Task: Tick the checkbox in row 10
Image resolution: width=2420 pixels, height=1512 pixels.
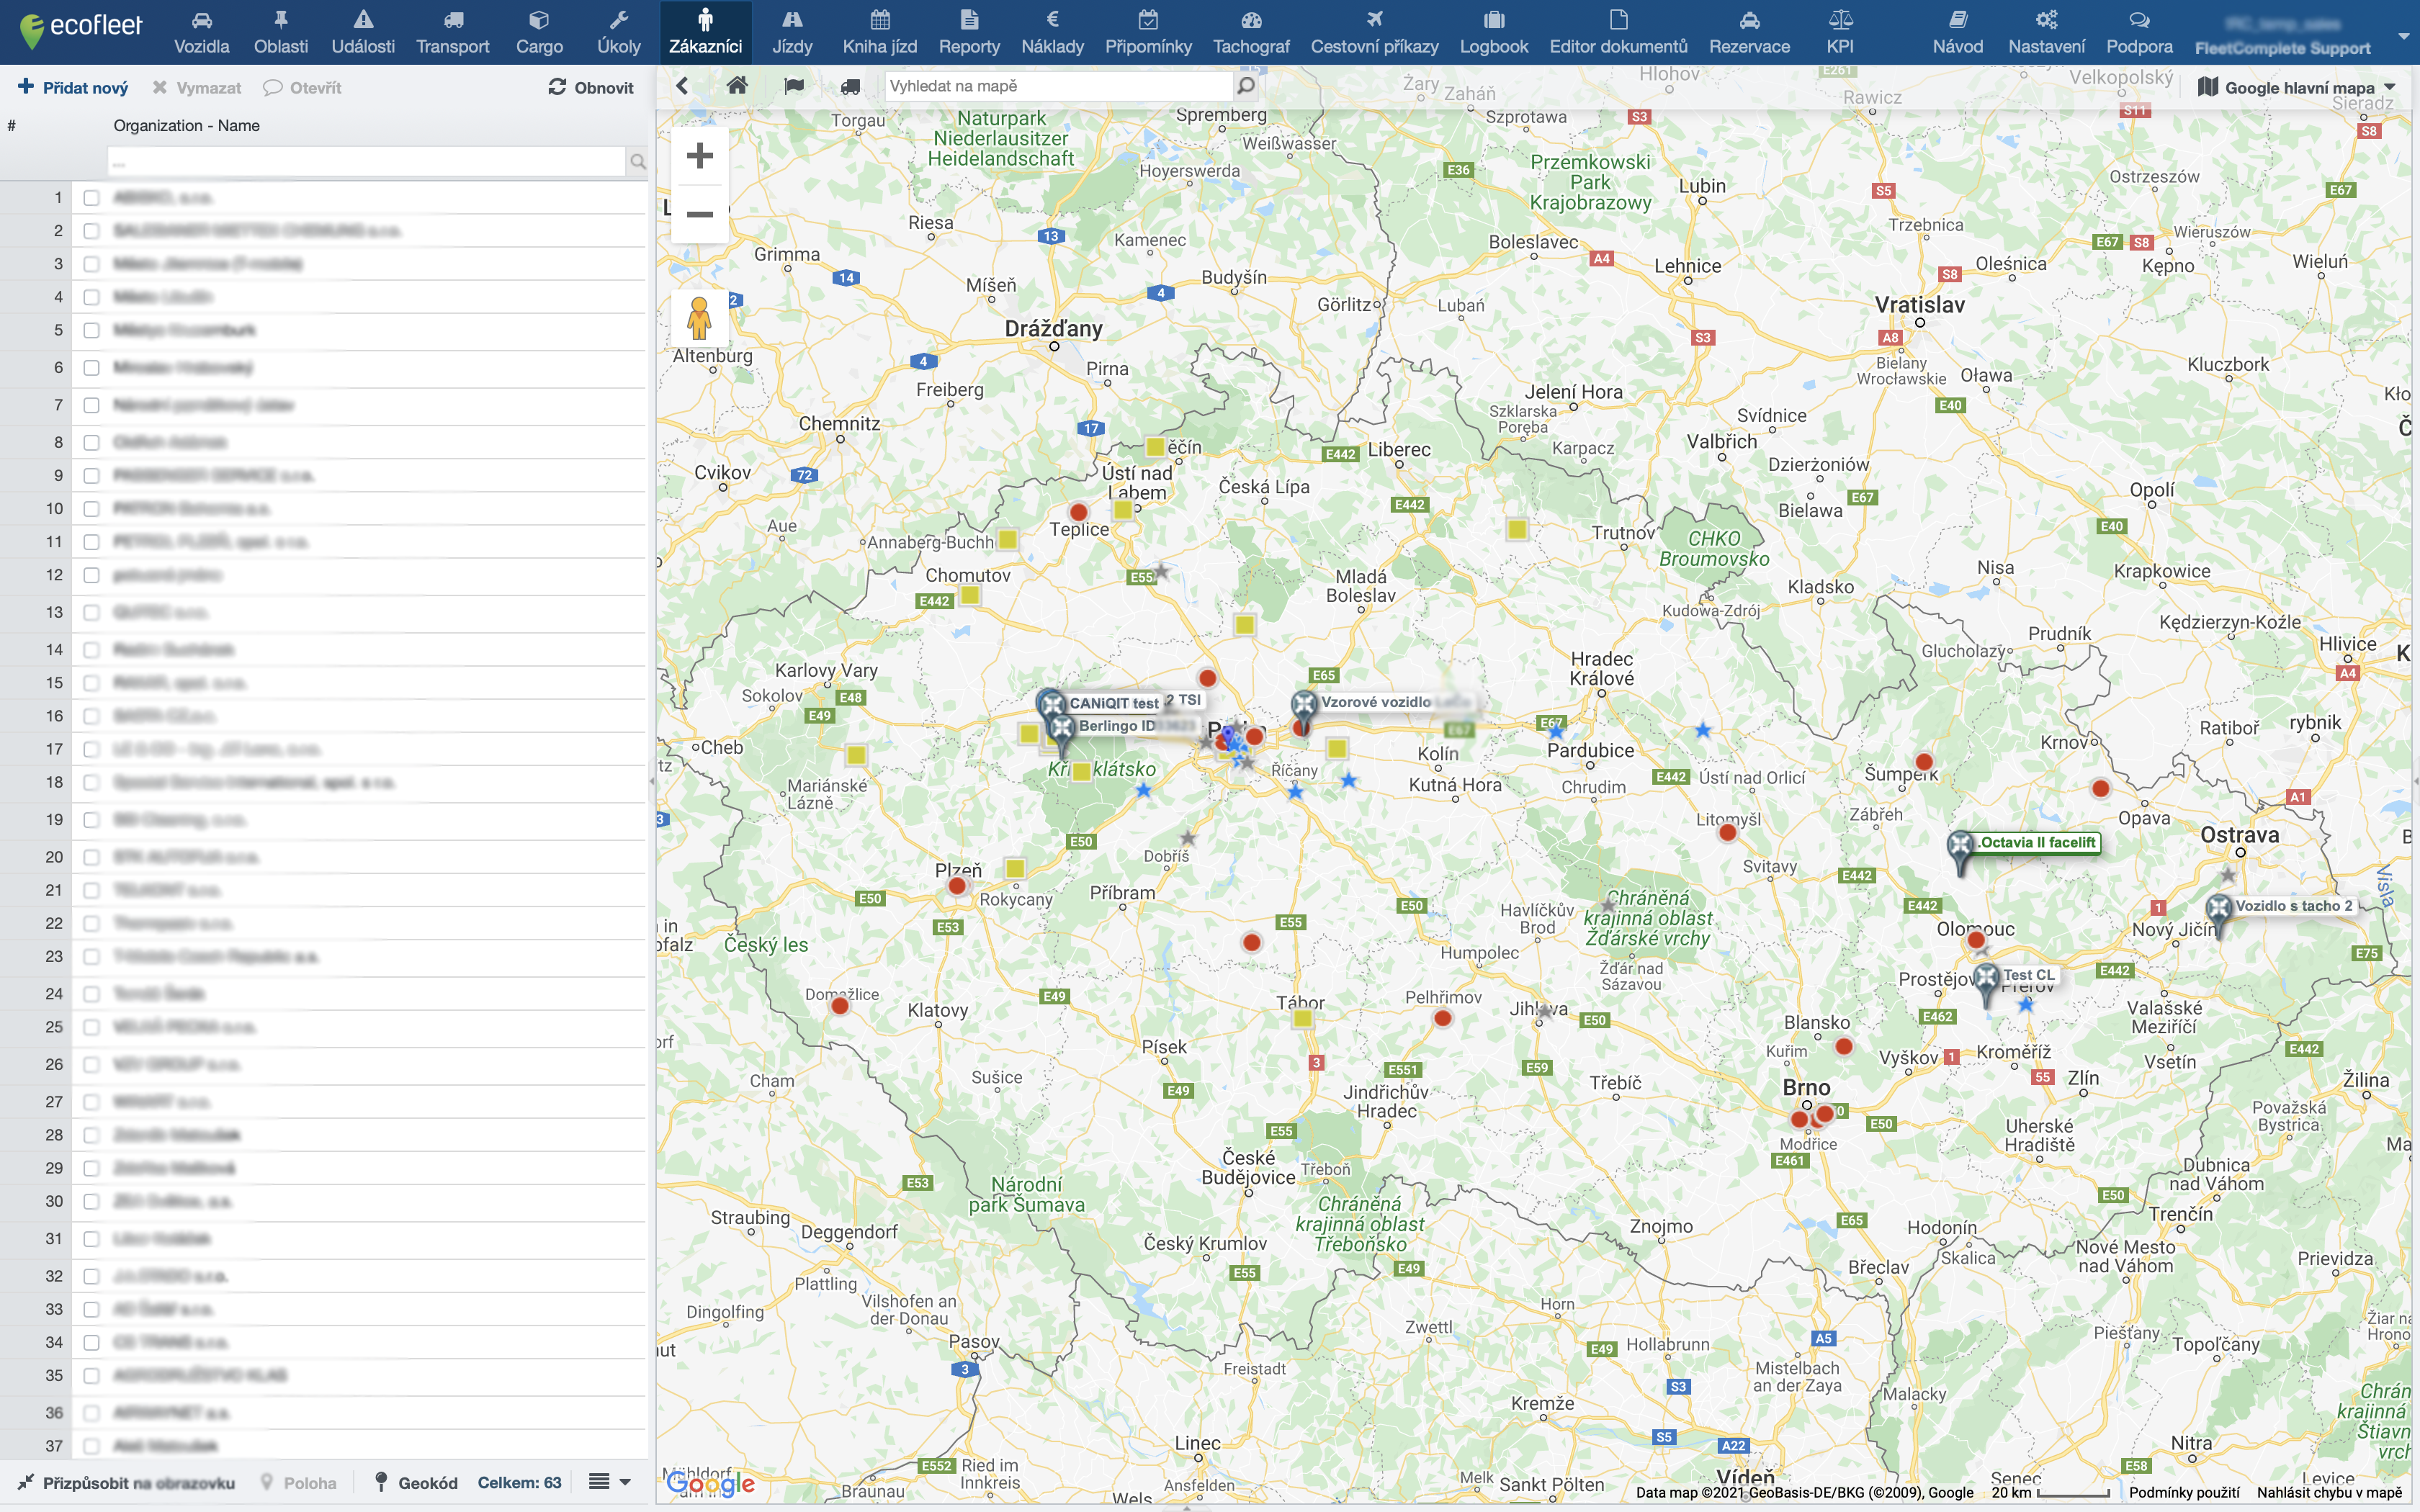Action: pyautogui.click(x=91, y=509)
